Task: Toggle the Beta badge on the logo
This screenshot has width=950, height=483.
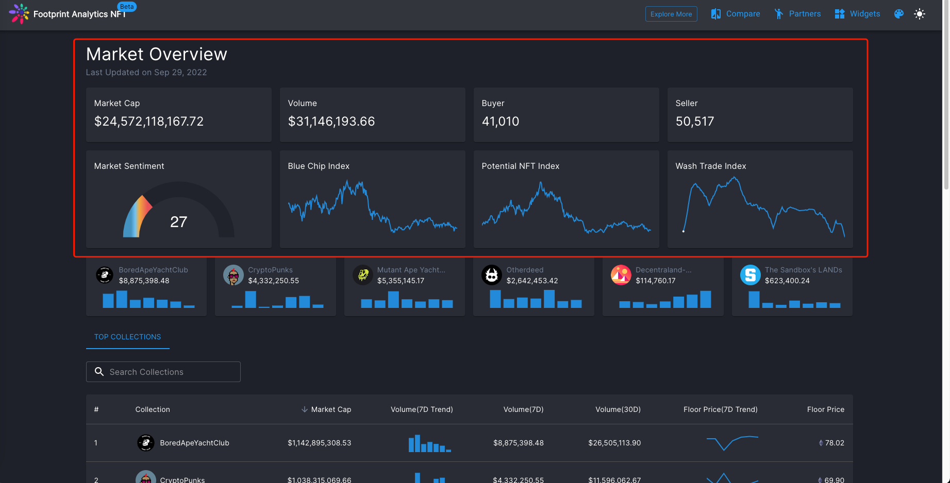Action: [127, 6]
